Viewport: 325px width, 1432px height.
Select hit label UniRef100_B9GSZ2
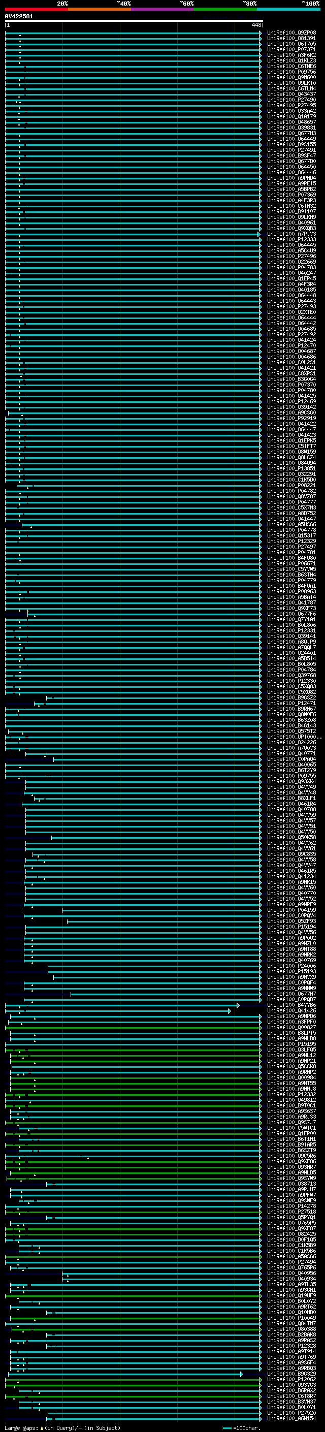click(291, 697)
